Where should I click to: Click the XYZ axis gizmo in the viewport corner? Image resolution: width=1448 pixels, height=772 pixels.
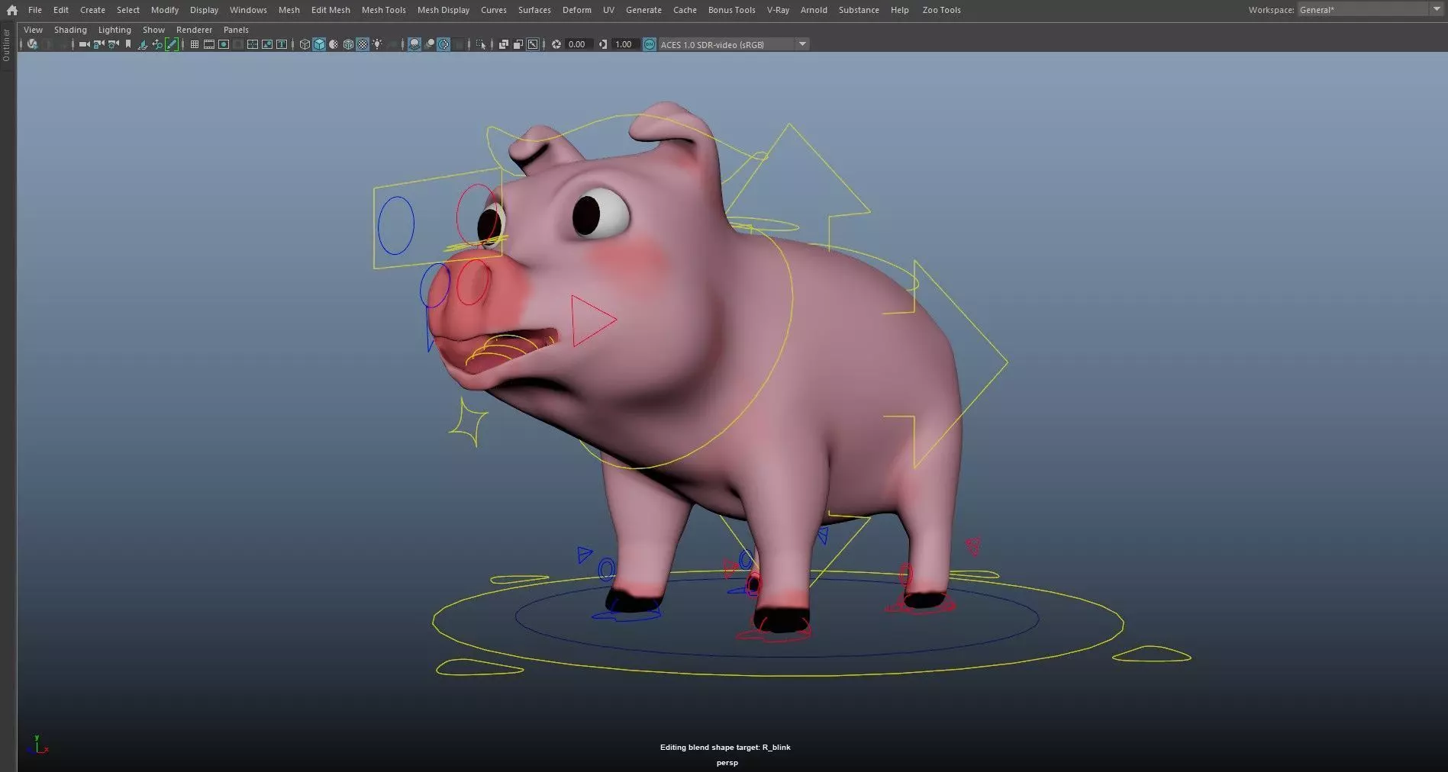(37, 745)
